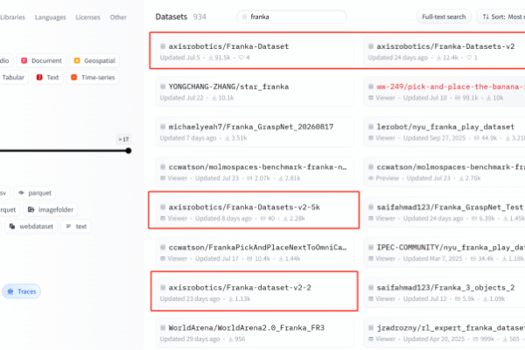Click dataset icon beside YONGCHANG-ZHANG/star_franka
Image resolution: width=525 pixels, height=350 pixels.
pyautogui.click(x=163, y=87)
